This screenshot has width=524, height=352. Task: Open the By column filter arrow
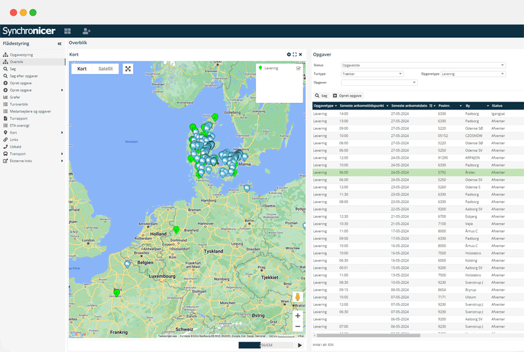(x=488, y=106)
